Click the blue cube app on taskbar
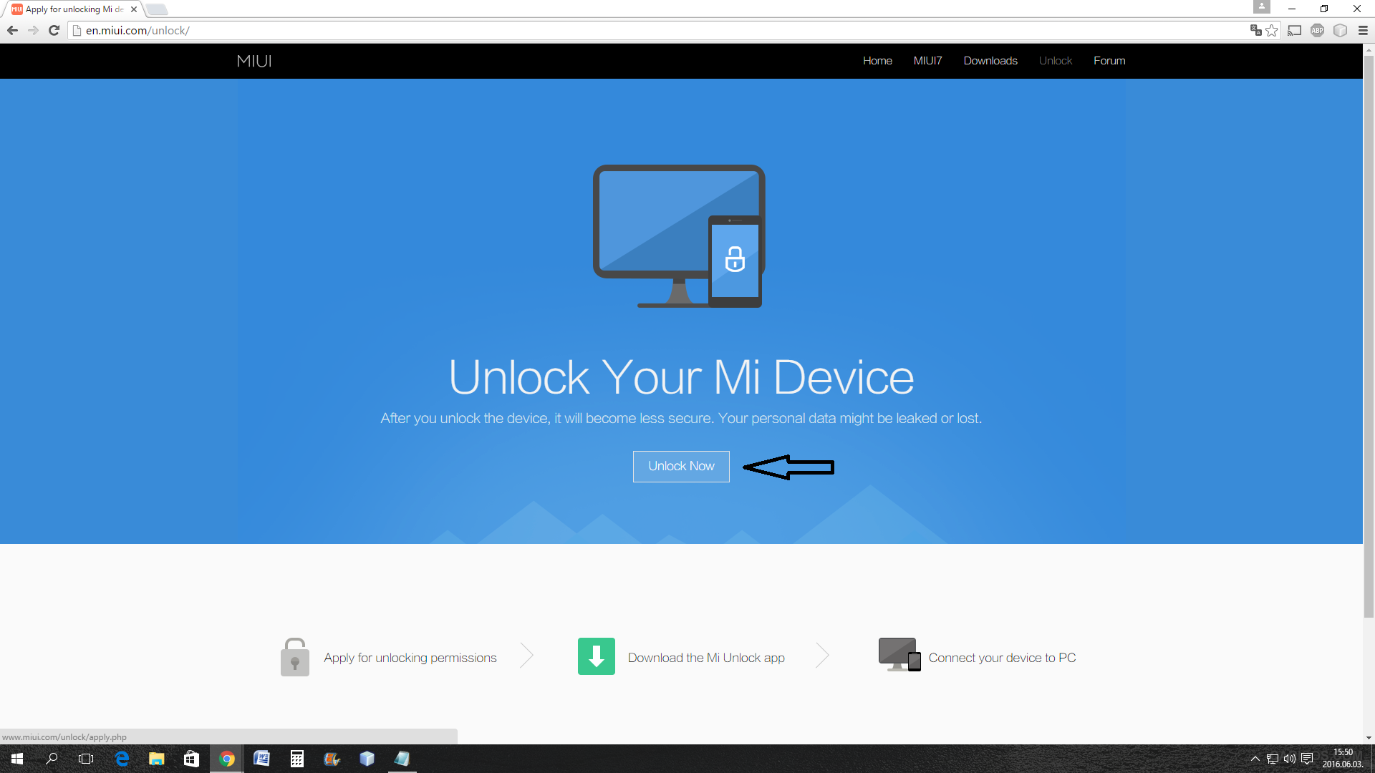Image resolution: width=1375 pixels, height=773 pixels. 367,759
